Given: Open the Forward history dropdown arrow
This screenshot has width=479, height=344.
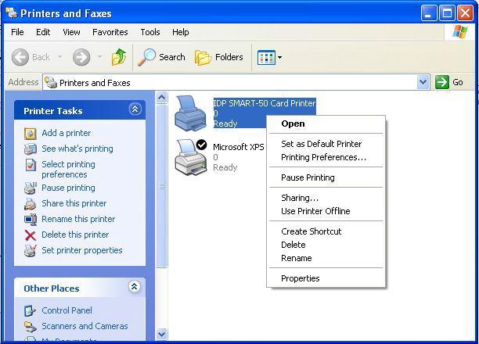Looking at the screenshot, I should tap(99, 57).
